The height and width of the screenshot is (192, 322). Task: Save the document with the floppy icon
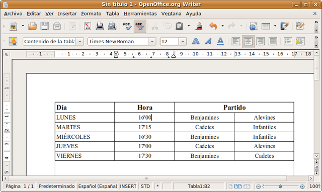pyautogui.click(x=45, y=26)
